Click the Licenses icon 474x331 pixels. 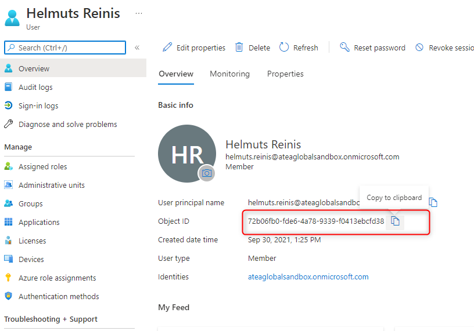pyautogui.click(x=9, y=241)
